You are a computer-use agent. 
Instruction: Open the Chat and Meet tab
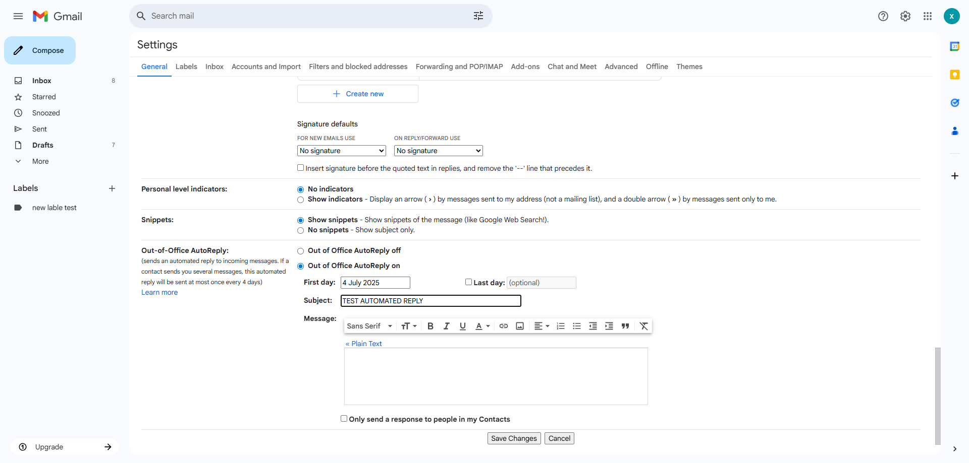pos(572,67)
